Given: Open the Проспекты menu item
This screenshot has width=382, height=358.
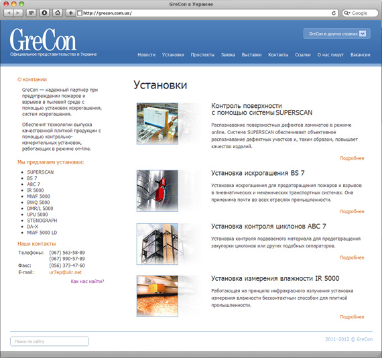Looking at the screenshot, I should point(202,55).
